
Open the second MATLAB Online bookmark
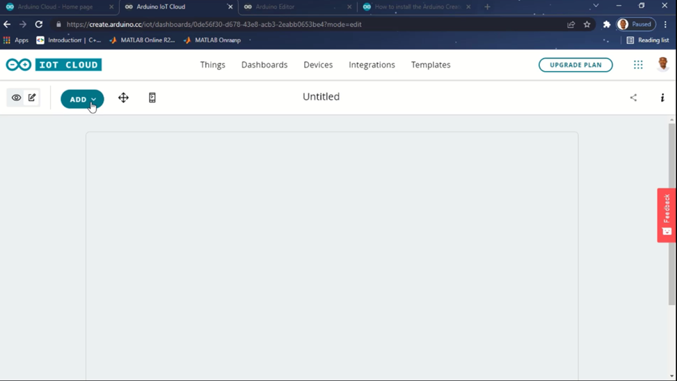click(212, 40)
